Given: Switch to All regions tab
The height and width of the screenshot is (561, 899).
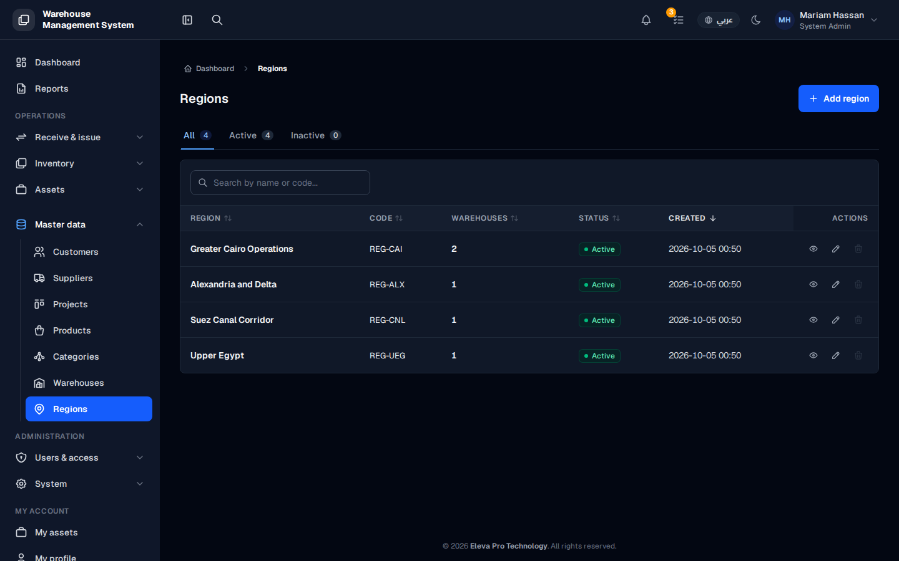Looking at the screenshot, I should click(197, 135).
